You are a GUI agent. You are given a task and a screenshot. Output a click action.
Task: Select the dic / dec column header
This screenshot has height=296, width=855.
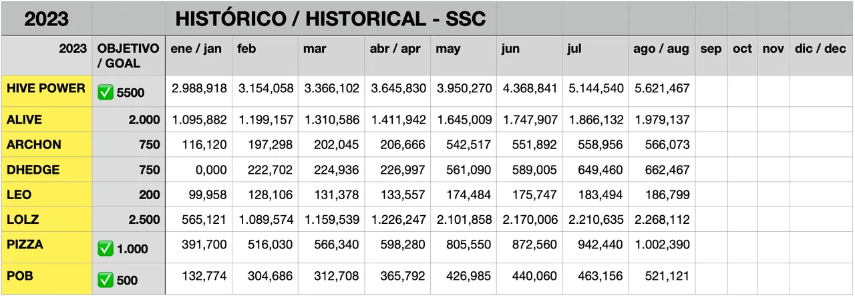[820, 49]
